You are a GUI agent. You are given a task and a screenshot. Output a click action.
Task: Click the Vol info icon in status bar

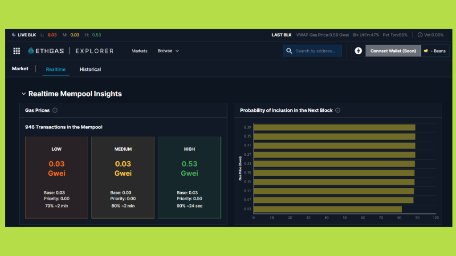point(420,35)
